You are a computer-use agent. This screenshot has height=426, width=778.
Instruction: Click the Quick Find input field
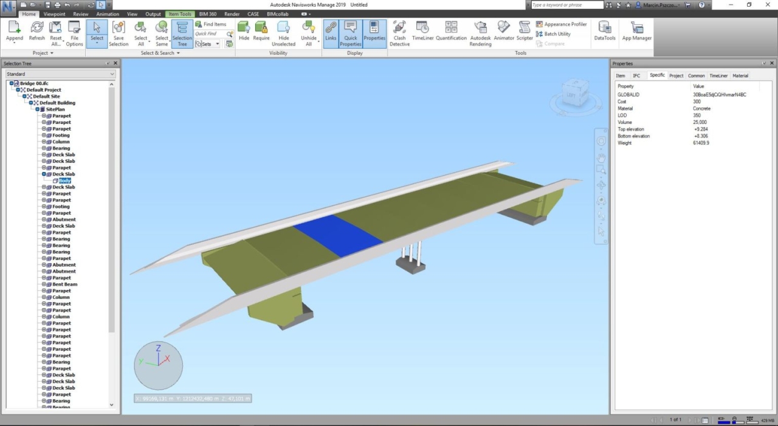click(x=210, y=34)
